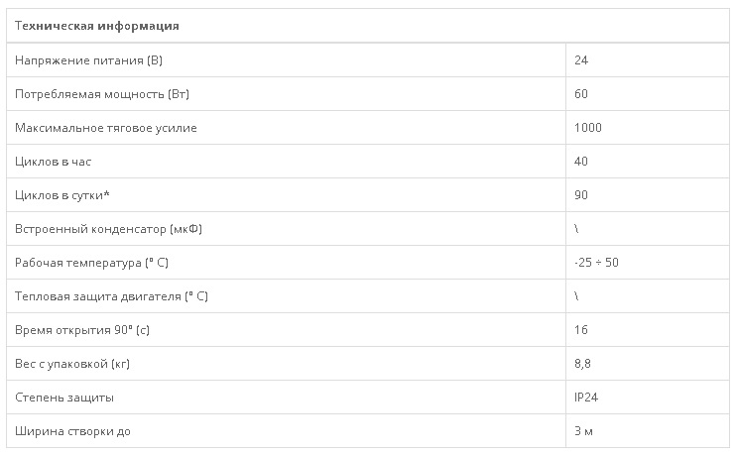Select the "Циклов в сутки*" label
Image resolution: width=738 pixels, height=456 pixels.
tap(62, 195)
